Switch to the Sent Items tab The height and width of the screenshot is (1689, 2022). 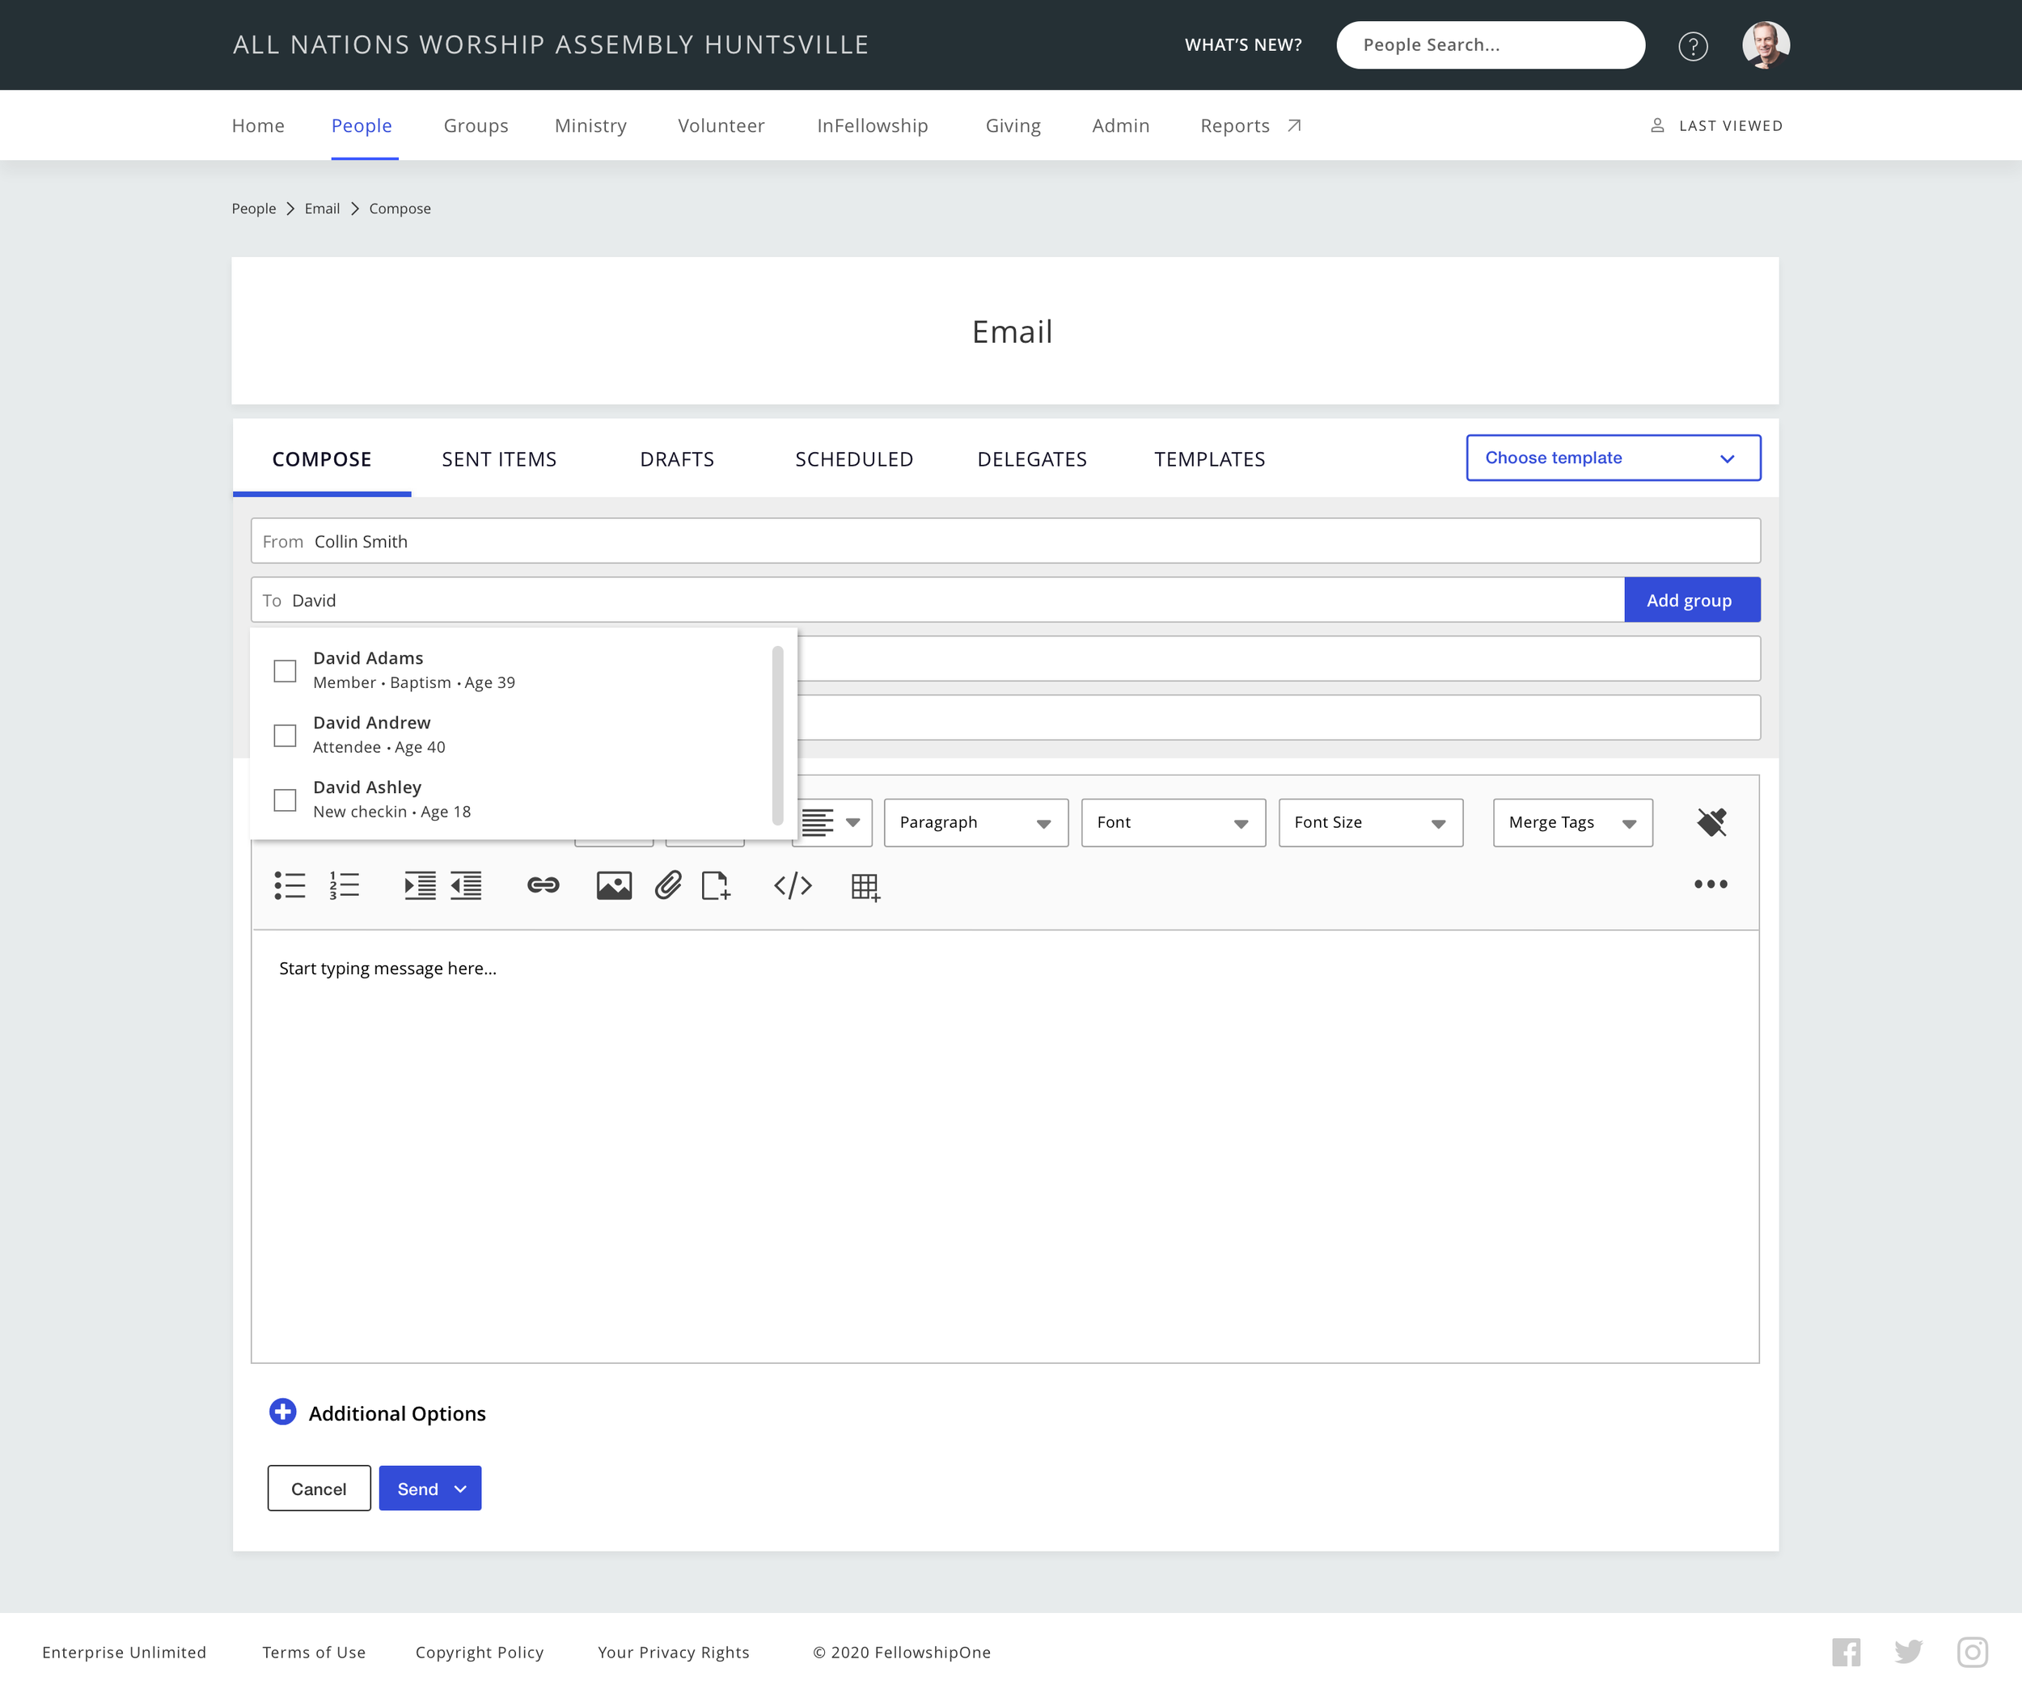pos(499,459)
